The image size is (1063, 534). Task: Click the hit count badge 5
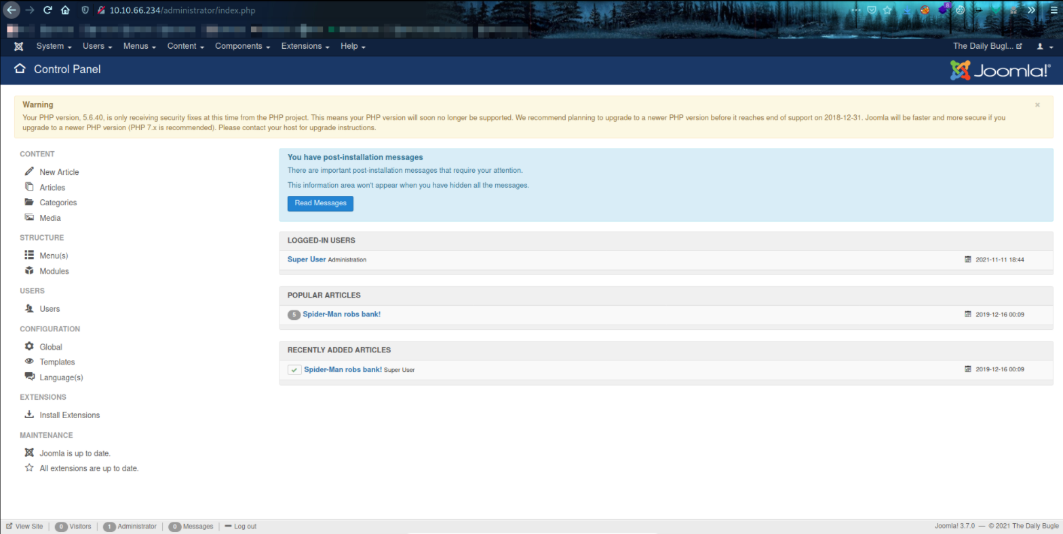[294, 314]
